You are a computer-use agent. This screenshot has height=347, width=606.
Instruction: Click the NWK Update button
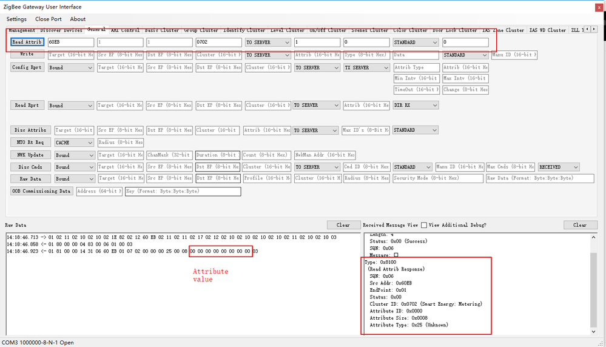(30, 155)
